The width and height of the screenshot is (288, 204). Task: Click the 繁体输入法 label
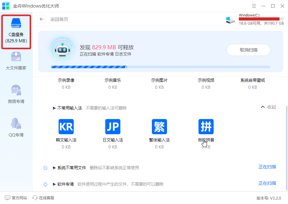tap(159, 140)
